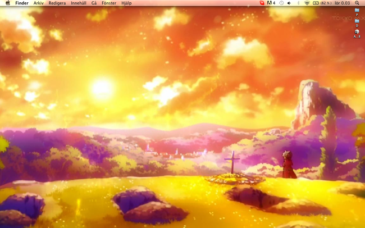Open the Arkiv menu
Image resolution: width=365 pixels, height=228 pixels.
[x=38, y=3]
